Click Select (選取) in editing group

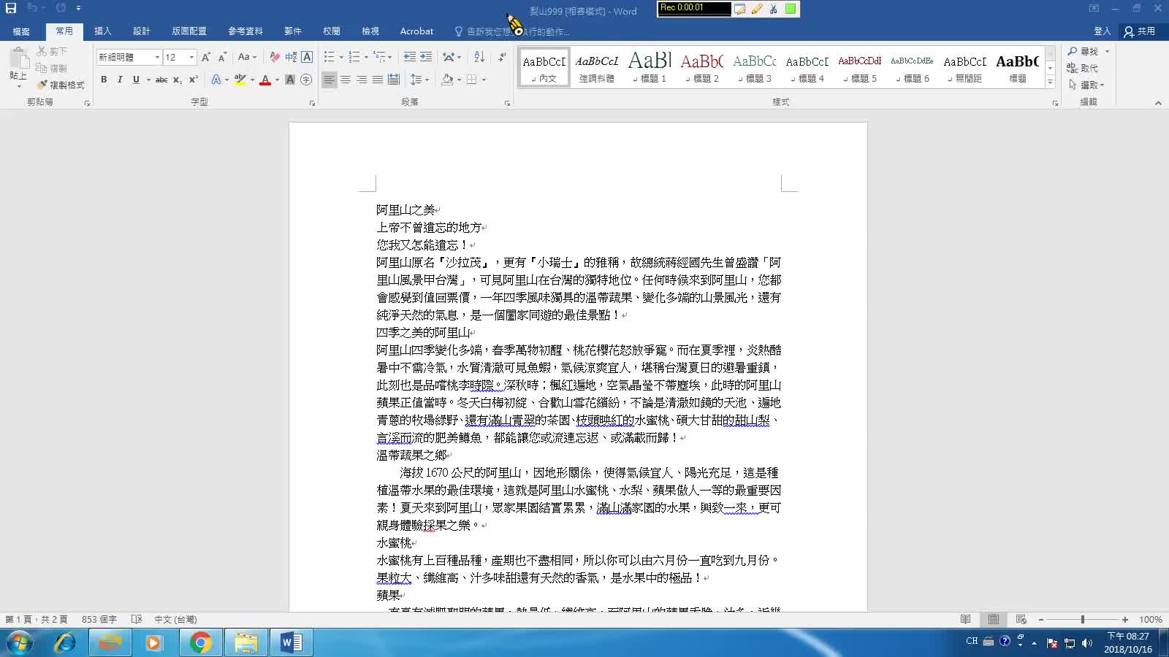[1086, 85]
